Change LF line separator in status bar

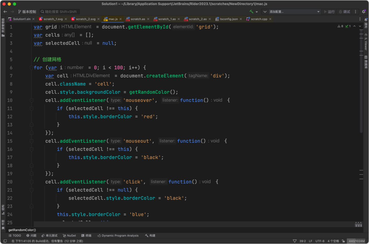(310, 241)
